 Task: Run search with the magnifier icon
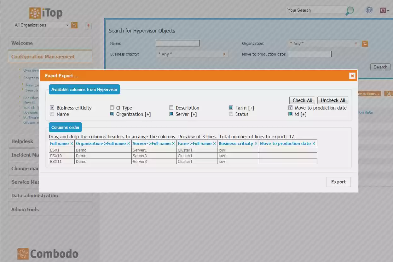tap(350, 10)
